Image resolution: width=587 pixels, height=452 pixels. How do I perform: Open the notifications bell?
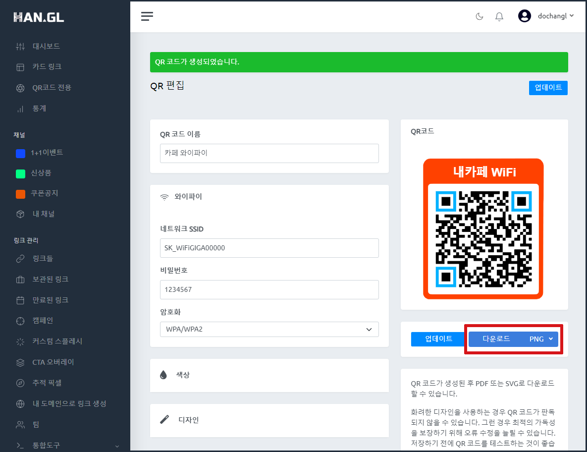[x=499, y=16]
